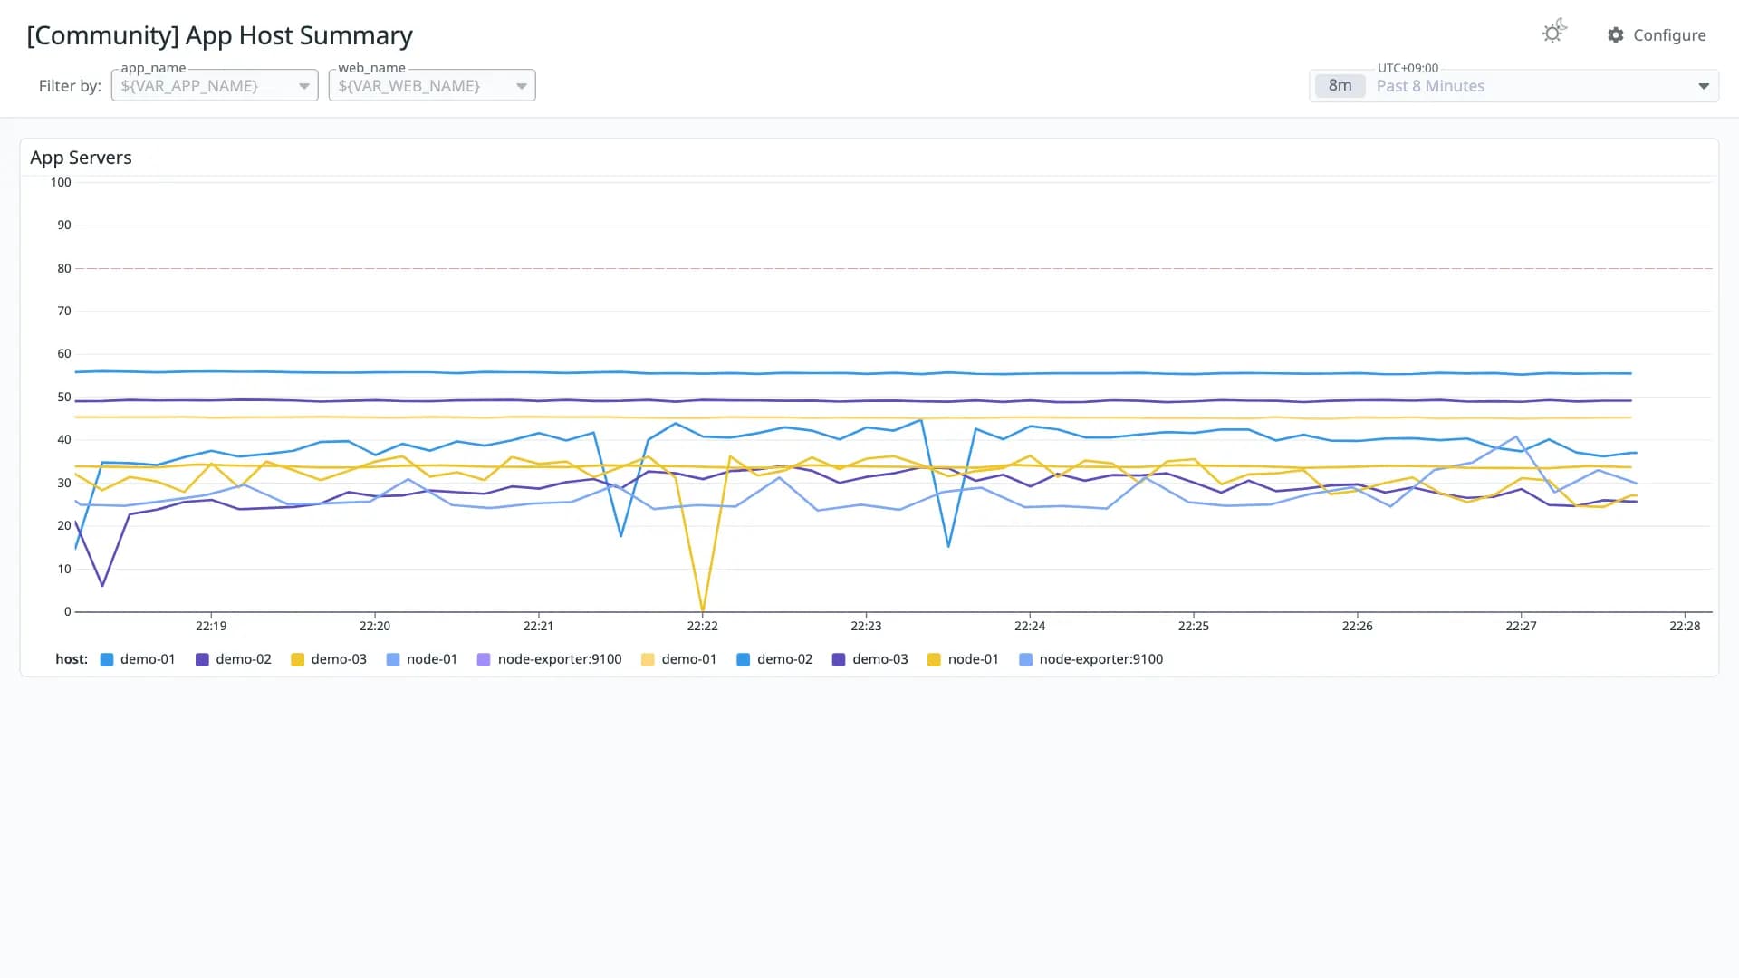Click the second demo-02 legend blue swatch
The width and height of the screenshot is (1739, 978).
[744, 660]
